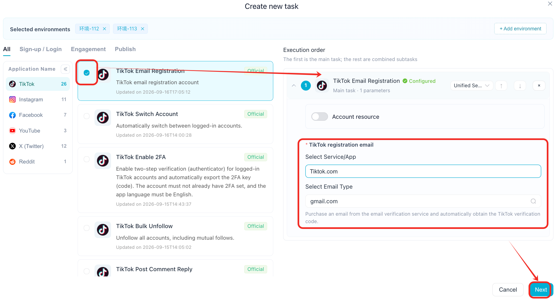Open Select Email Type gmail.com combo box
Screen dimensions: 557x301
(423, 201)
